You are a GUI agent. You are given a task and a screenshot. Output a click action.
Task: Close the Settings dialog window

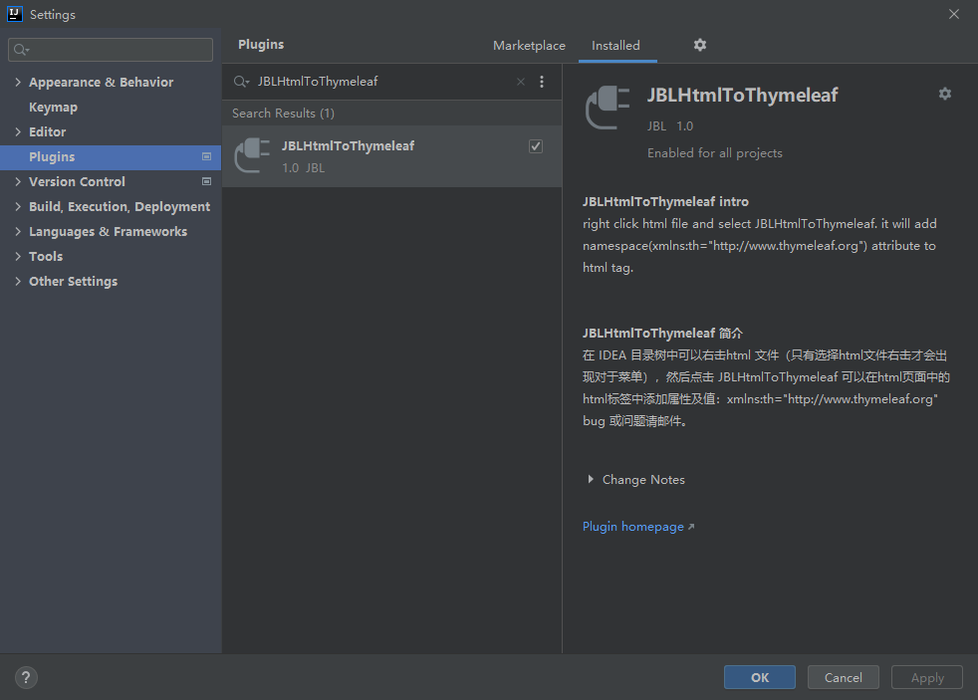954,14
